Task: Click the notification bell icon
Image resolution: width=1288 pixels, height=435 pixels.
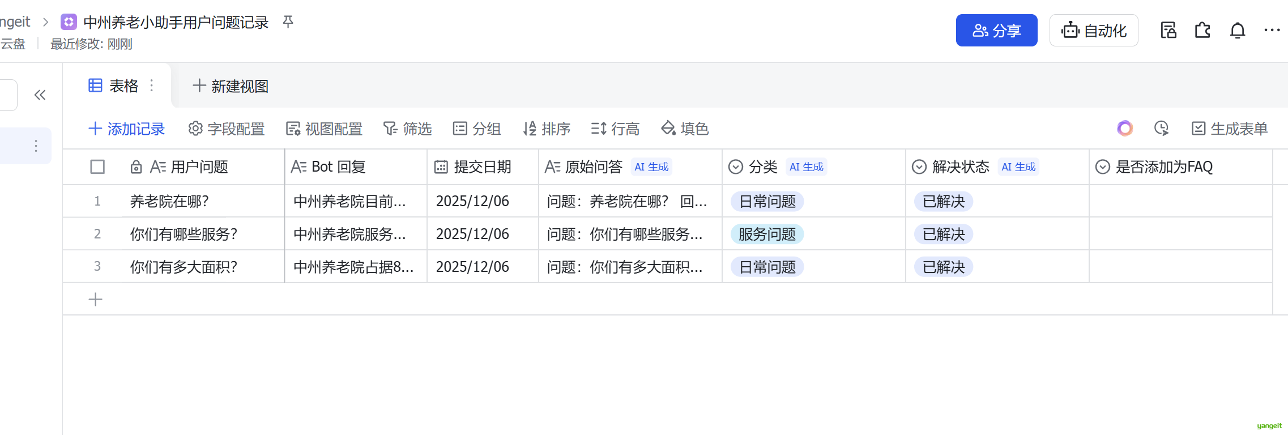Action: pyautogui.click(x=1238, y=31)
